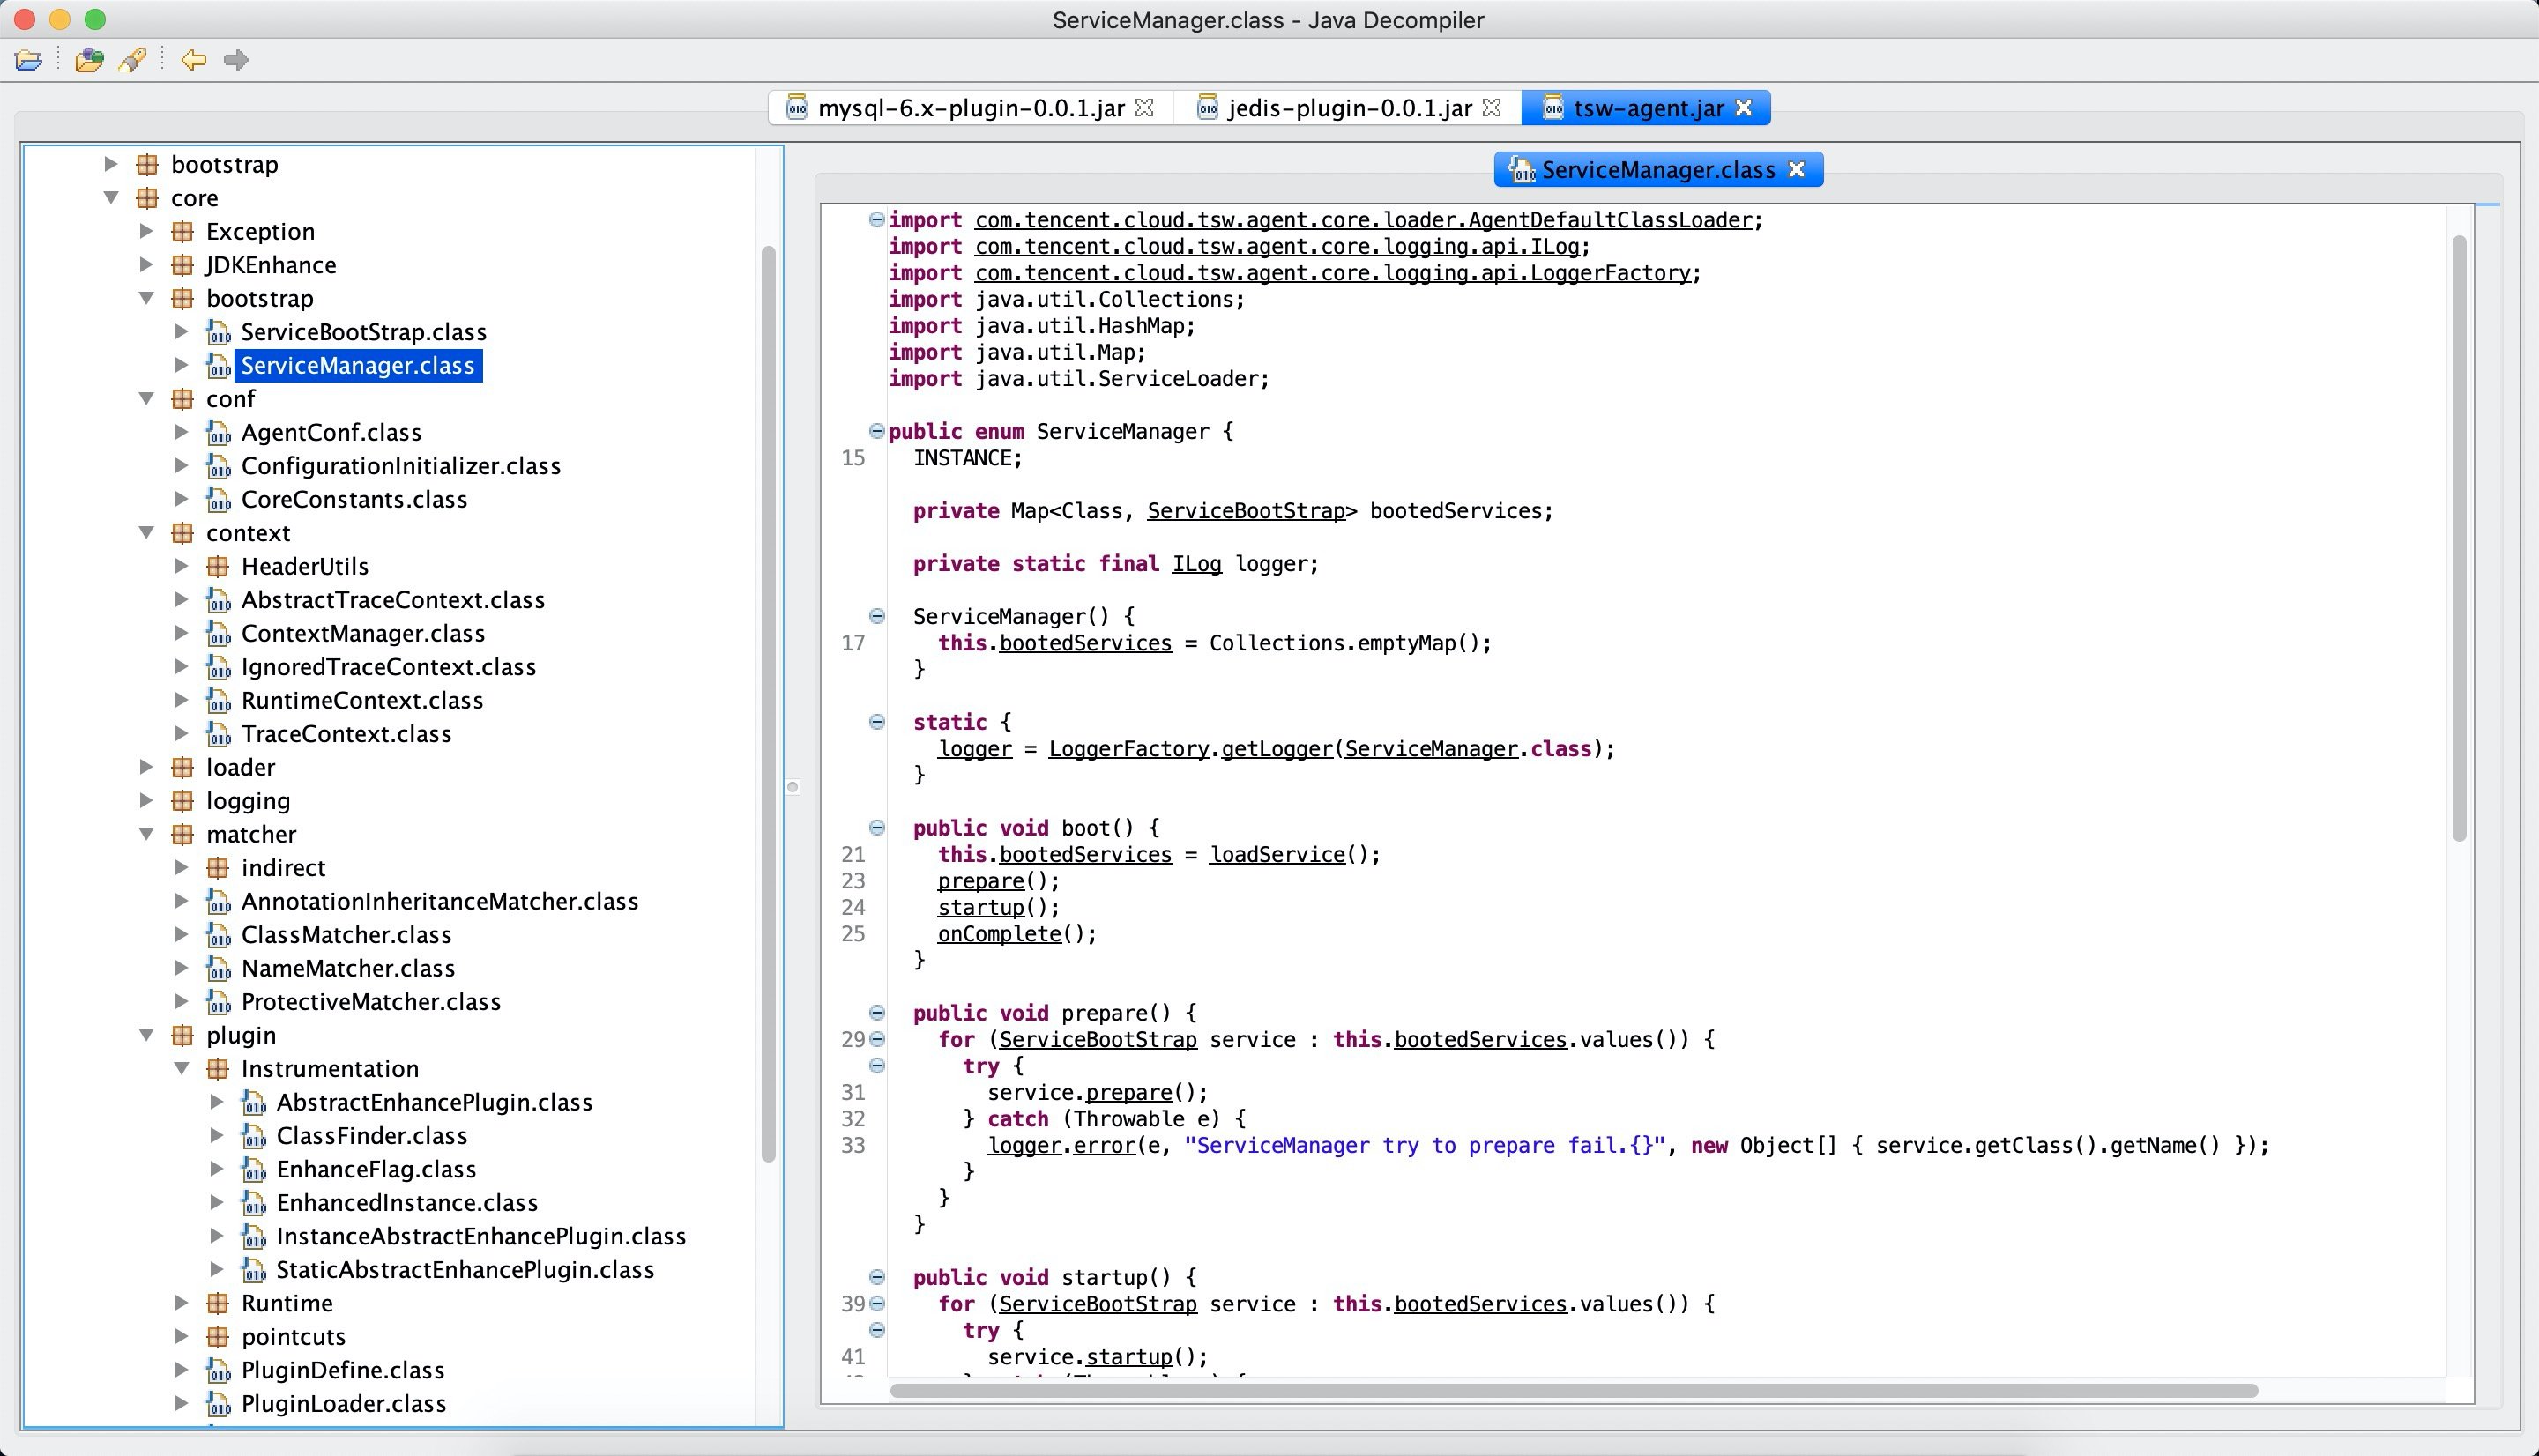Switch to the mysql-6.x-plugin-0.0.1.jar tab
Image resolution: width=2539 pixels, height=1456 pixels.
pyautogui.click(x=969, y=108)
